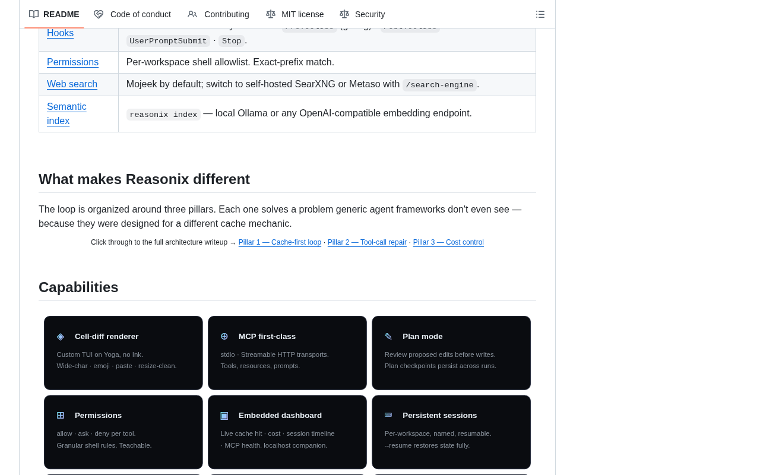Click the Plan mode pencil icon

tap(388, 337)
